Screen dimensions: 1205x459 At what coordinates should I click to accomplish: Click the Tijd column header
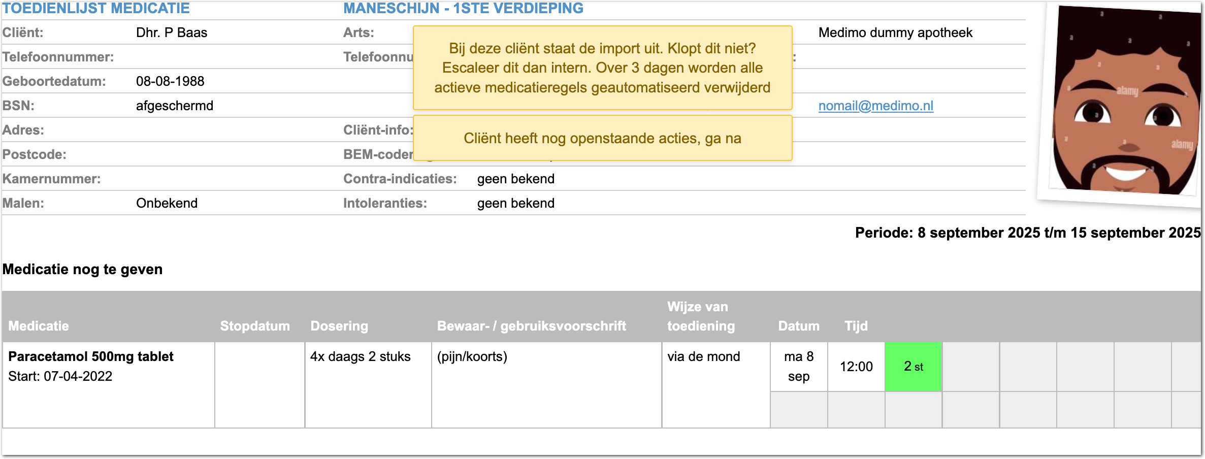pos(856,326)
